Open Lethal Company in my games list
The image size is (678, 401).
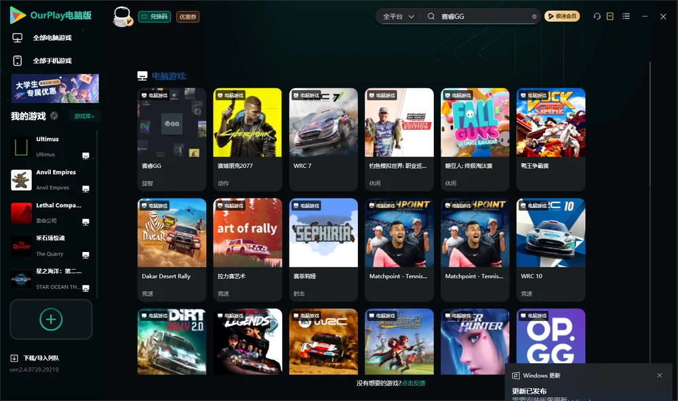(51, 213)
